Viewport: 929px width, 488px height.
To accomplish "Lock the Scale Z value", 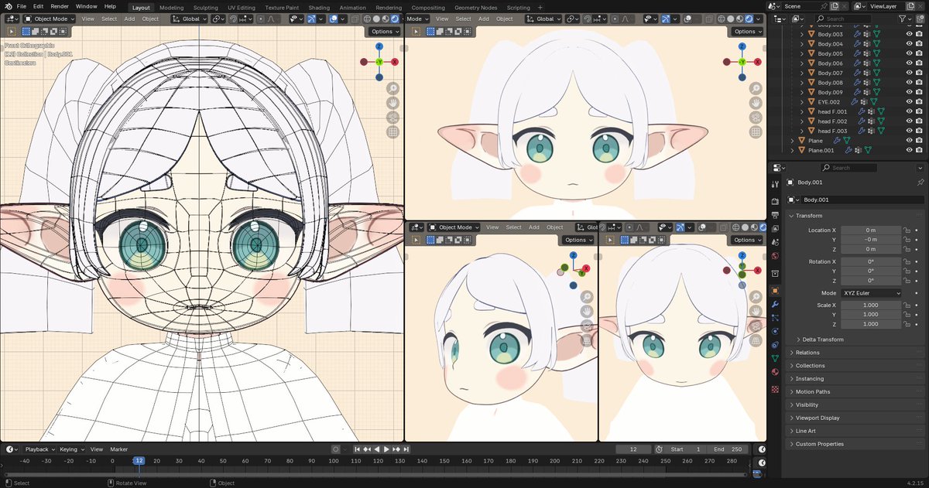I will pos(907,324).
